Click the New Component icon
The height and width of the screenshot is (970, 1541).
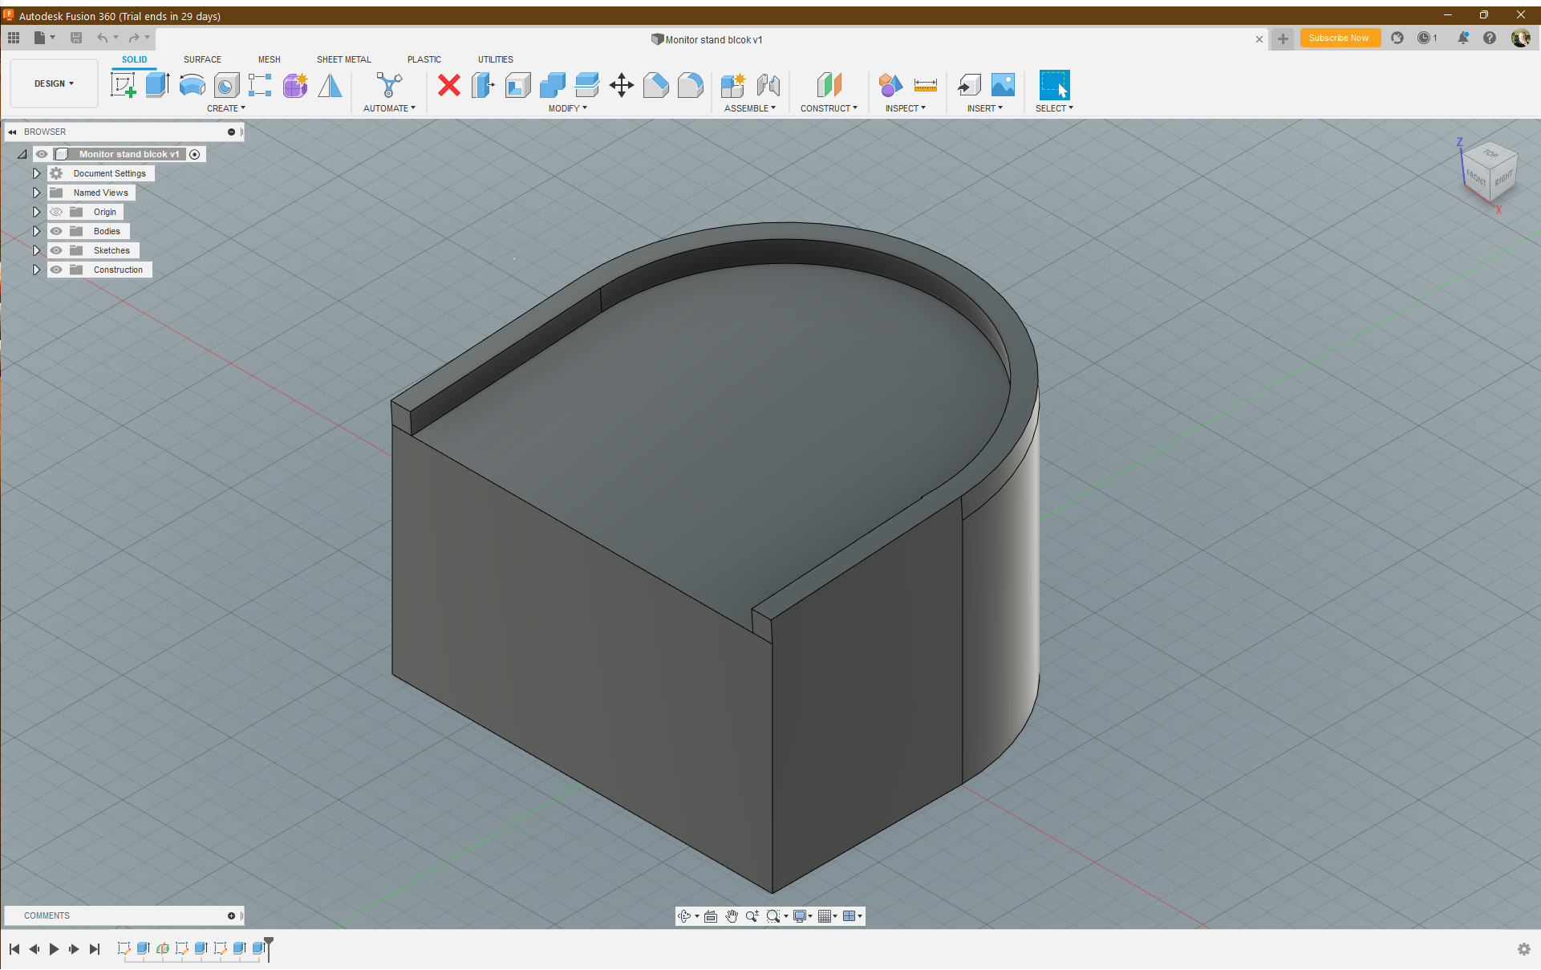(733, 85)
